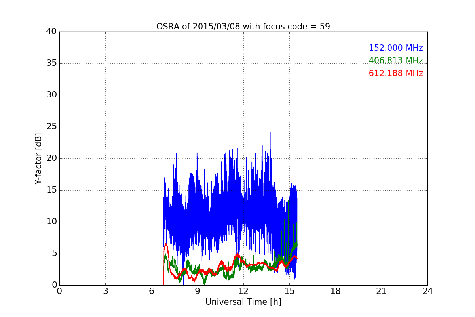Click x-axis tick label 6
This screenshot has width=475, height=317.
click(151, 291)
